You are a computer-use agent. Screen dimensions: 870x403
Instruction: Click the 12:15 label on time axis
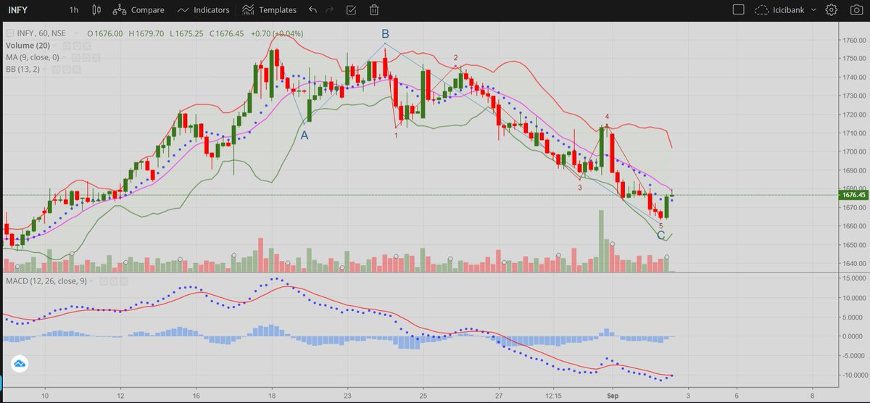coord(555,396)
